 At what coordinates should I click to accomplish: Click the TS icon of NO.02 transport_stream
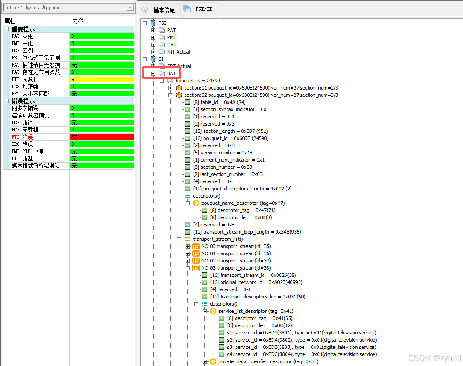coord(196,261)
